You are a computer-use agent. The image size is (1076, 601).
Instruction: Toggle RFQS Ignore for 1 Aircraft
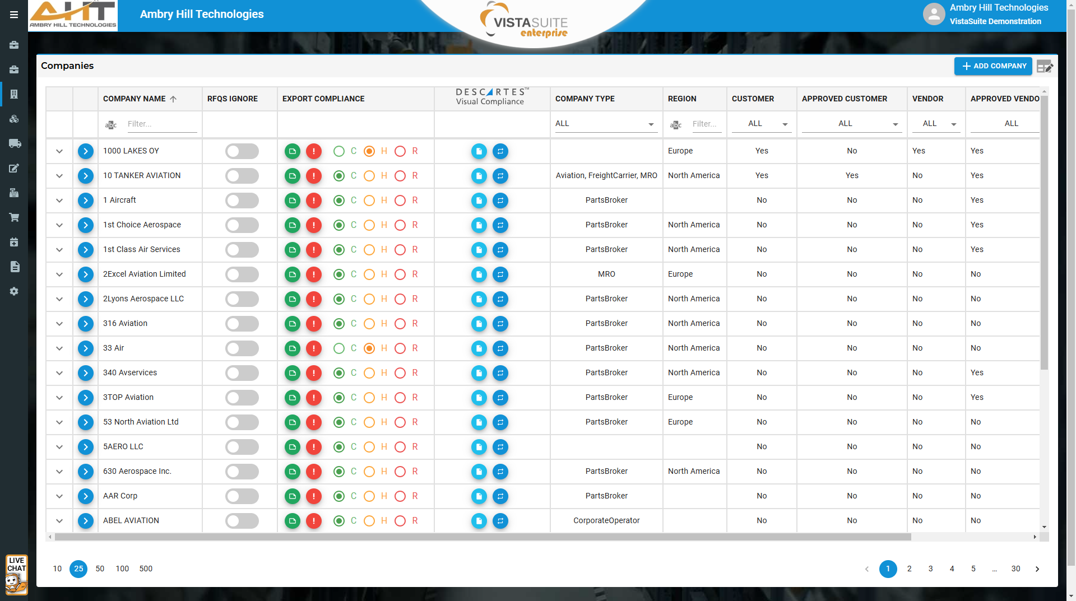[242, 201]
